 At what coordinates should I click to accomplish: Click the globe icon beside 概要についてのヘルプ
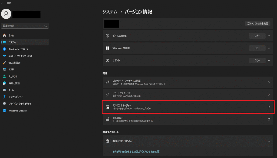pos(107,141)
